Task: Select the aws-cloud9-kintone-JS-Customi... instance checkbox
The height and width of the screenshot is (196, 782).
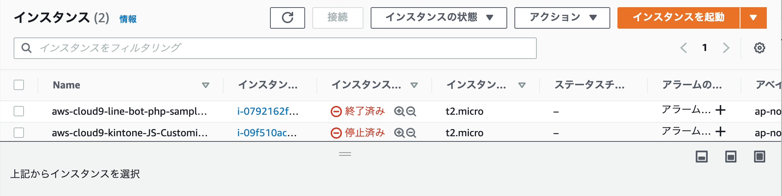Action: [x=19, y=133]
